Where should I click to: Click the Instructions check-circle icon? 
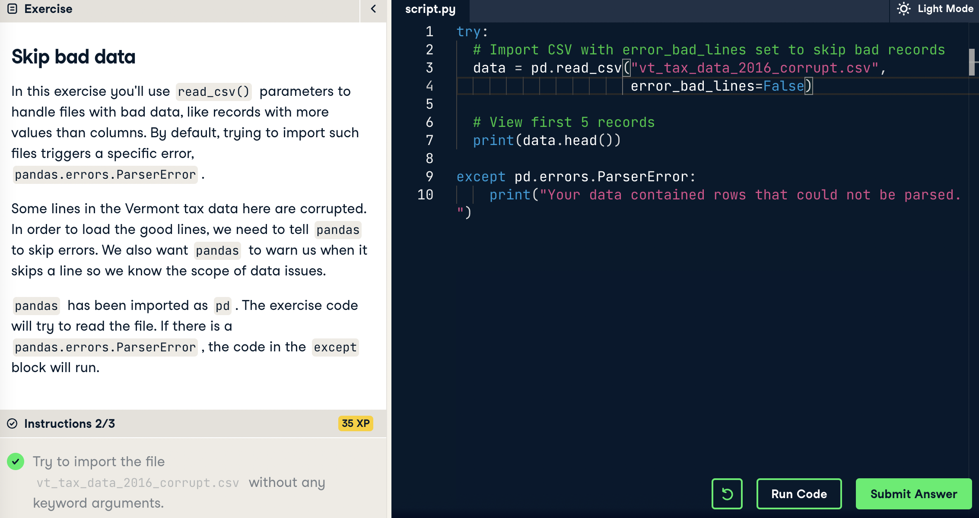(13, 423)
